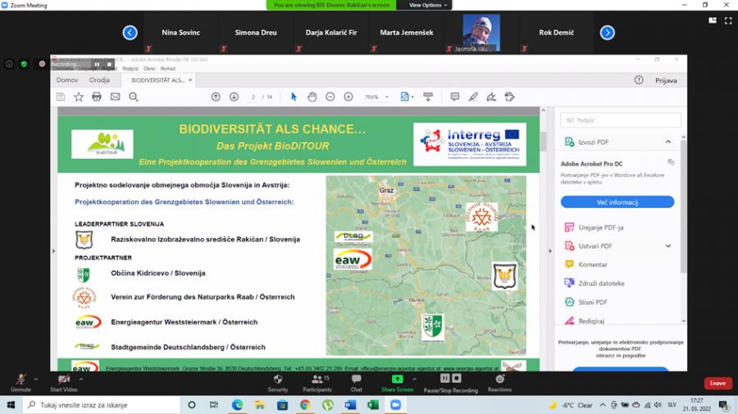
Task: Go to previous page arrow
Action: pos(216,97)
